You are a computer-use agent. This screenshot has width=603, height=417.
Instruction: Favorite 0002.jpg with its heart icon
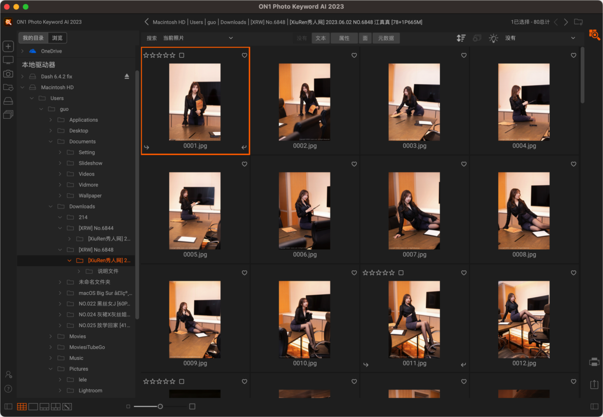(x=354, y=55)
